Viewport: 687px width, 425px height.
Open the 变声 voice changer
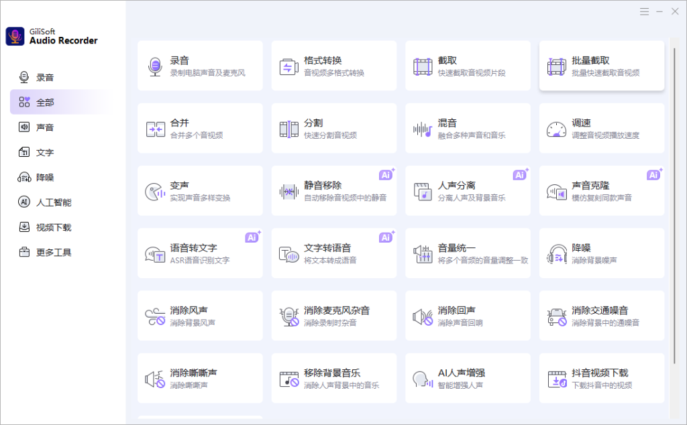[199, 190]
